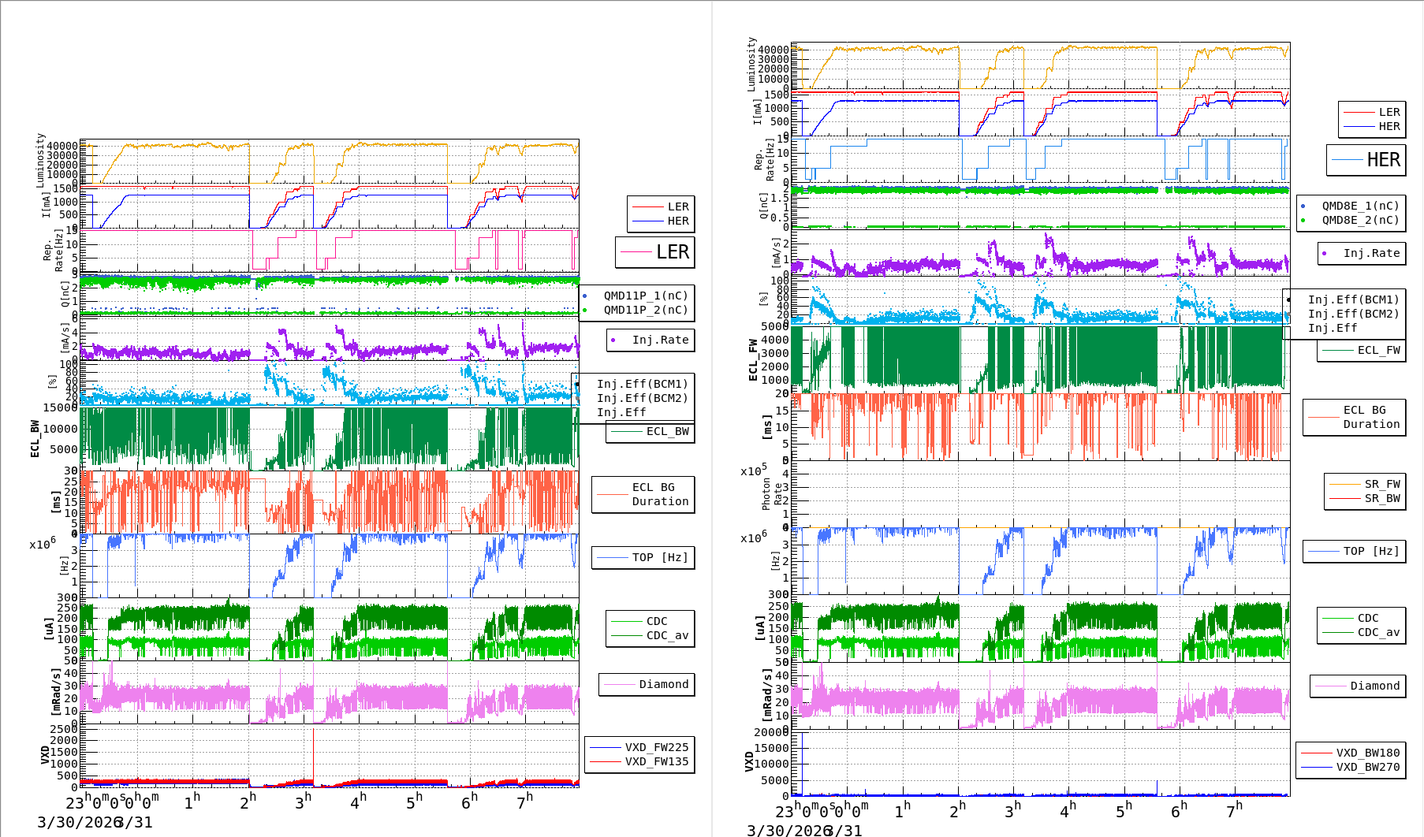Click Inj.Eff(BCM2) legend in right plot
1424x837 pixels.
[1353, 314]
